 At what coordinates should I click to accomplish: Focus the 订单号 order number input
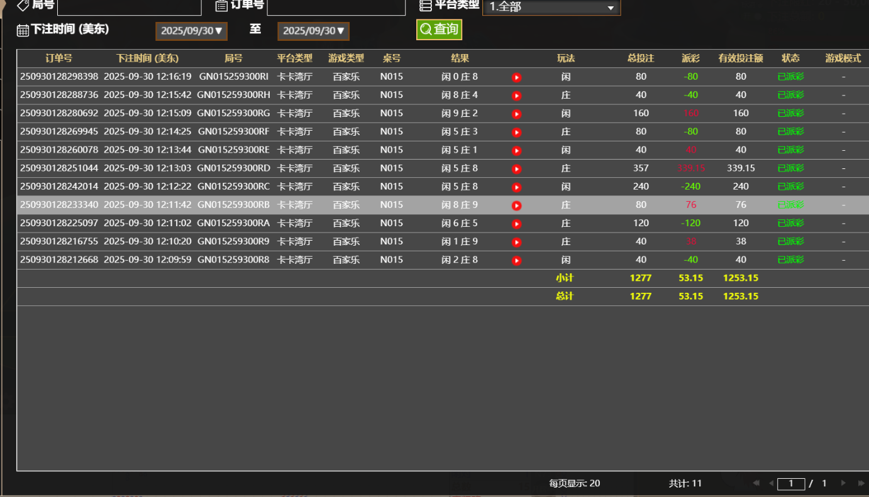[336, 7]
